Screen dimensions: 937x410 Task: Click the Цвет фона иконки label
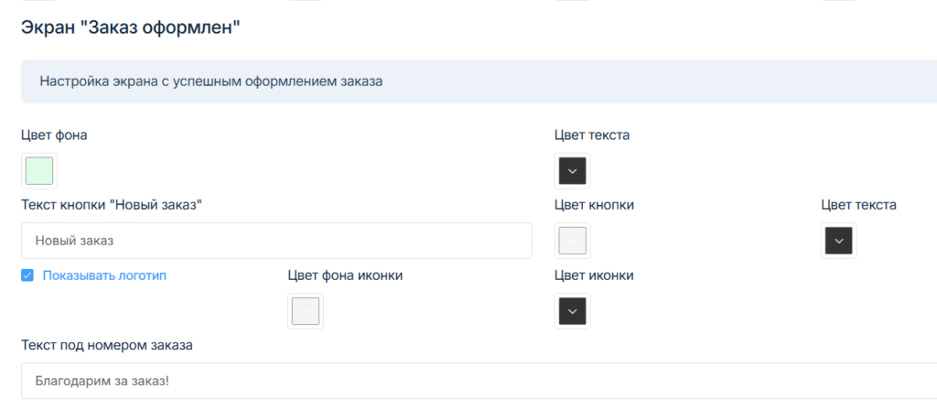(x=345, y=275)
